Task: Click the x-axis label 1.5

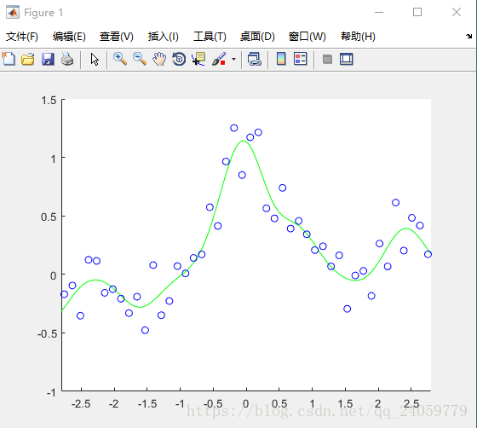Action: coord(345,404)
